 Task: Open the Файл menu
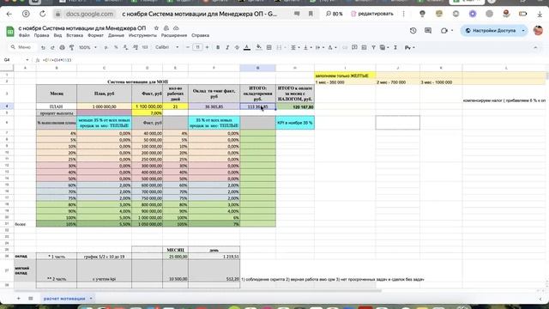coord(24,35)
